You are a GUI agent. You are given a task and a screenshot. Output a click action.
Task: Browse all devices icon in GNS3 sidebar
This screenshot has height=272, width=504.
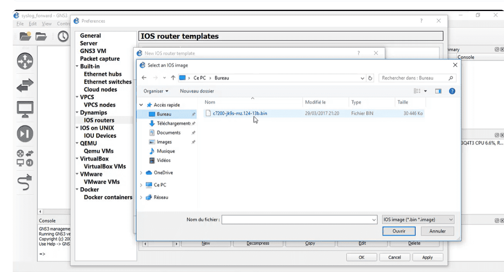tap(25, 158)
